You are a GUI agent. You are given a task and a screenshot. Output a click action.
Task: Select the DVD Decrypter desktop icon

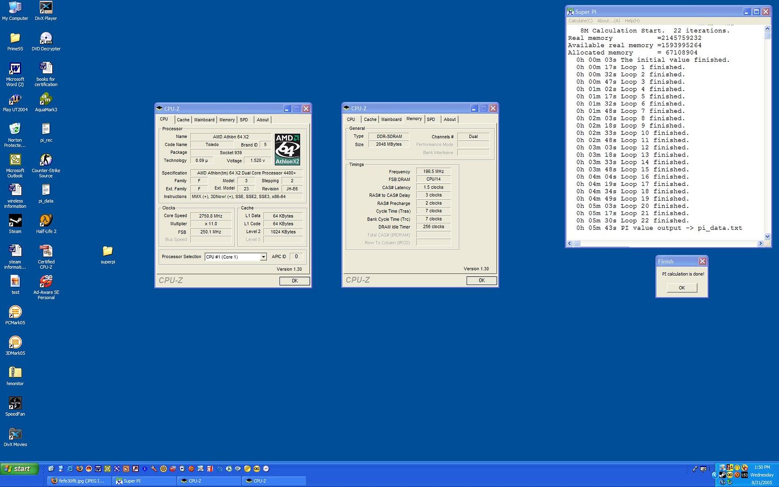click(46, 41)
